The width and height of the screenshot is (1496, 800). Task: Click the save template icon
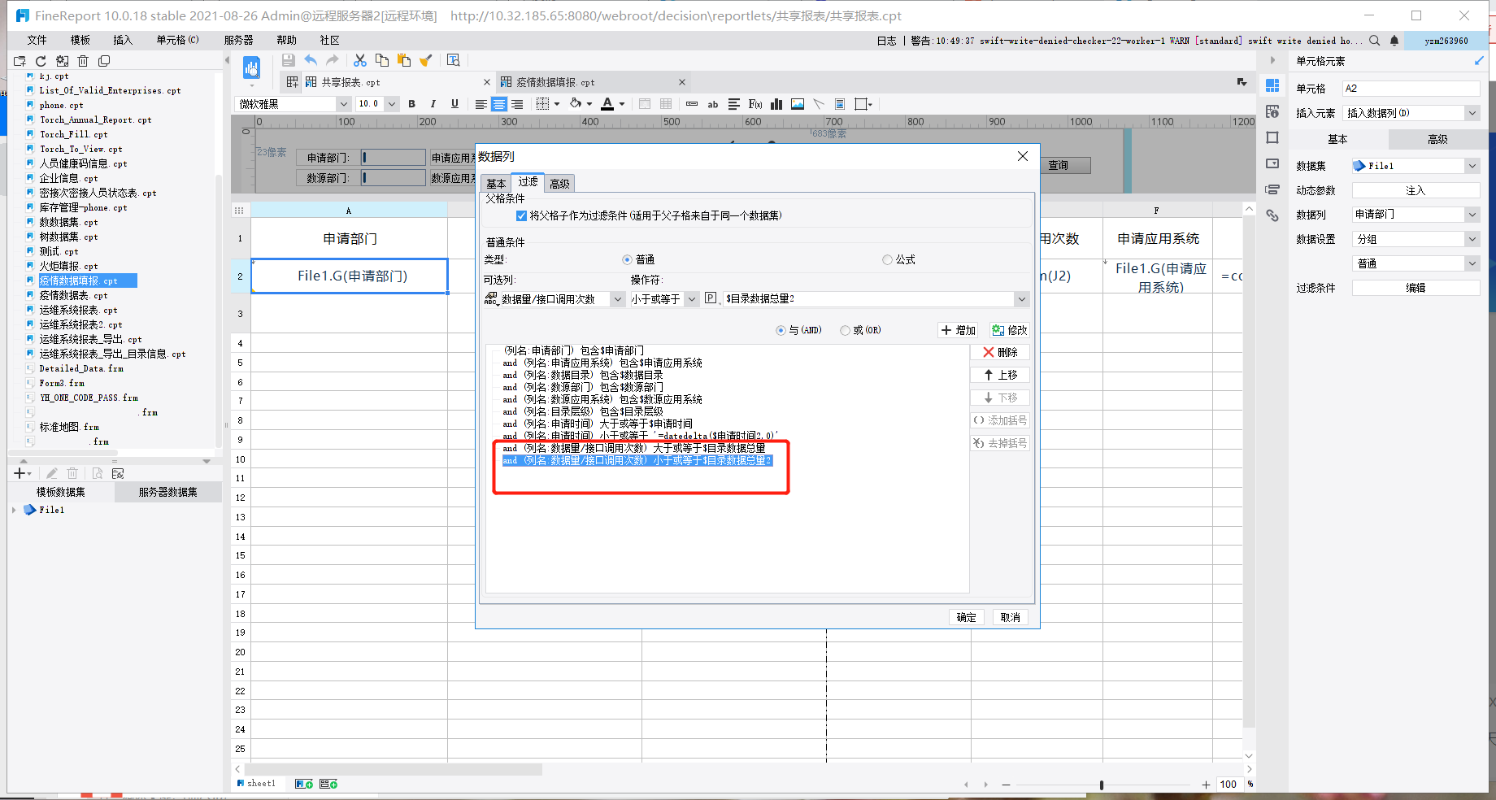[x=289, y=60]
